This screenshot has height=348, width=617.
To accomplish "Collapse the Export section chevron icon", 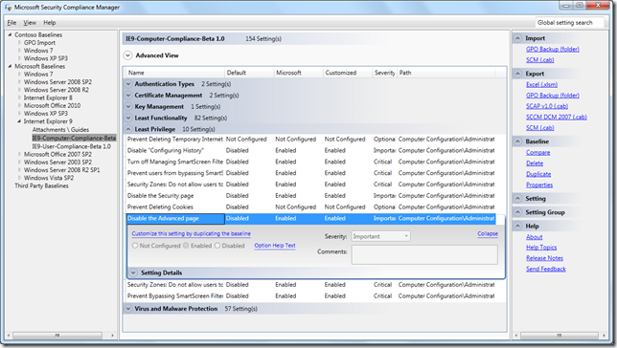I will click(517, 74).
